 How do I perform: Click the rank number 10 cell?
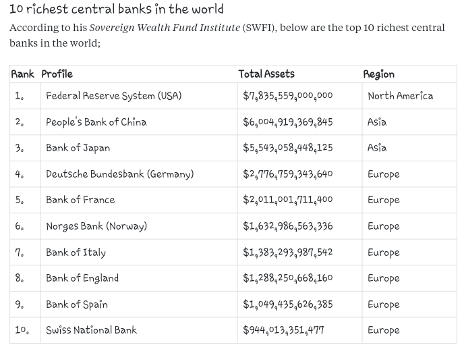[22, 330]
